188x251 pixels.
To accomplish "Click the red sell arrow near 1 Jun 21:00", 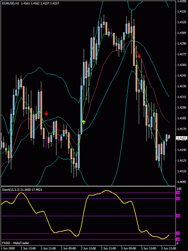I will tap(46, 113).
